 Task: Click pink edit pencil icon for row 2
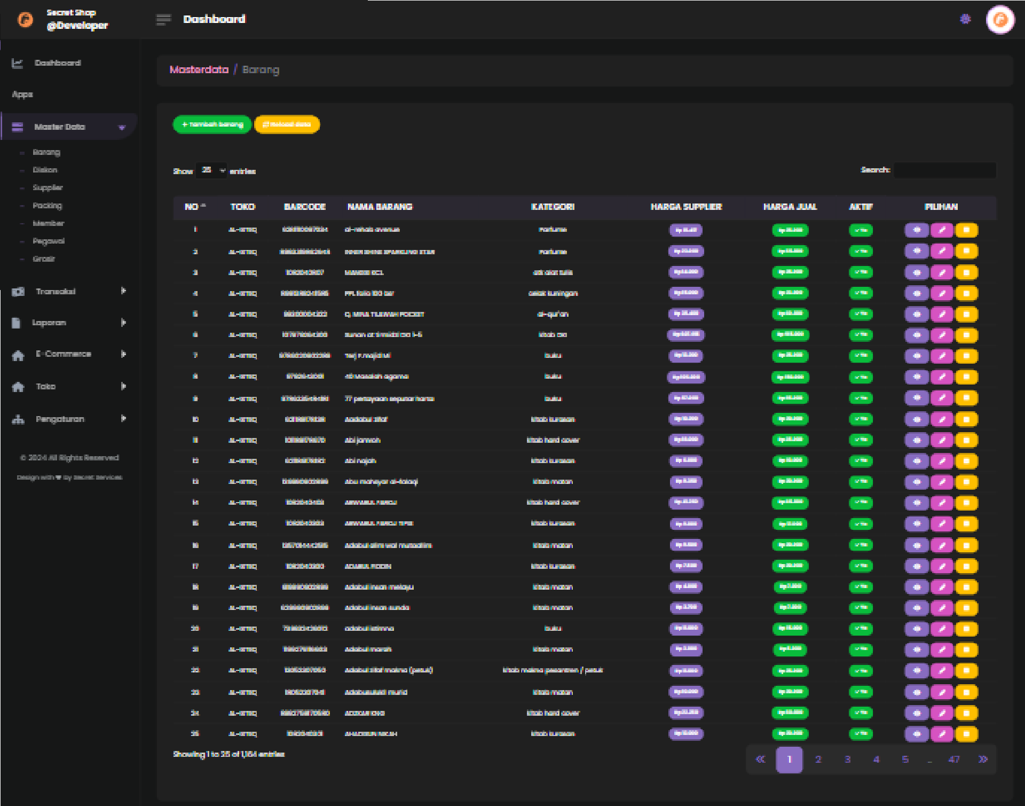point(942,251)
